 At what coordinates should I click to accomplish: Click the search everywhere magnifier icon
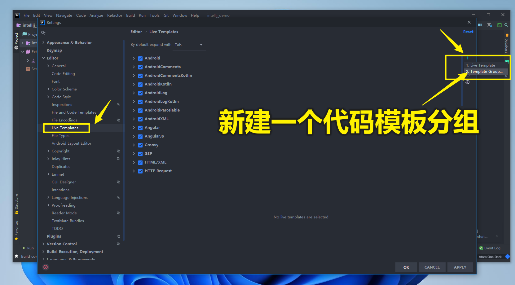506,25
